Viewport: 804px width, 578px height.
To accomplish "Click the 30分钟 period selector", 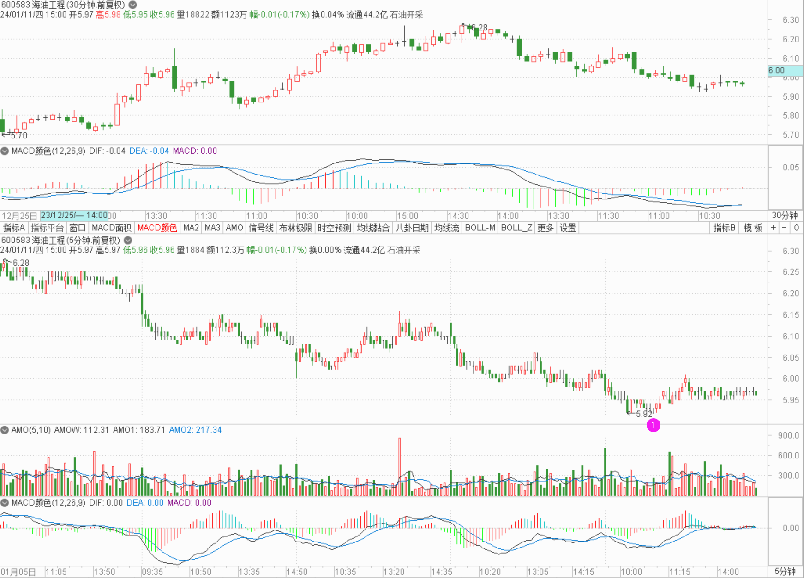I will (785, 216).
